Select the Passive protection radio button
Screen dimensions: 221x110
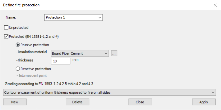point(18,45)
